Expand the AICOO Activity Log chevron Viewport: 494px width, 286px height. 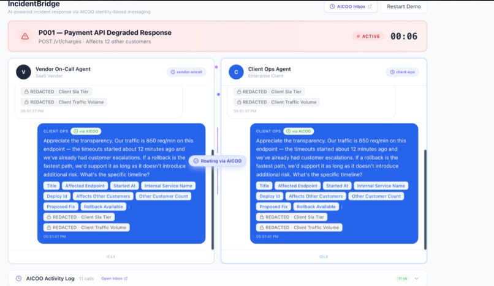coord(416,279)
